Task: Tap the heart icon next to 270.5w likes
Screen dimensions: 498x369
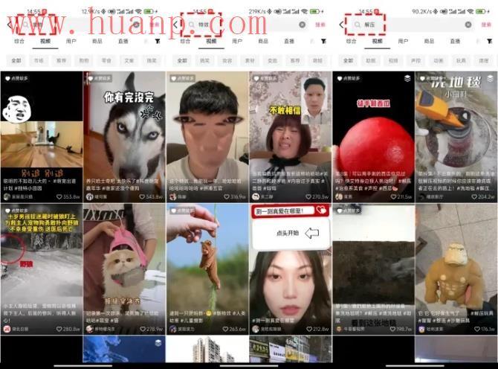Action: coord(308,196)
